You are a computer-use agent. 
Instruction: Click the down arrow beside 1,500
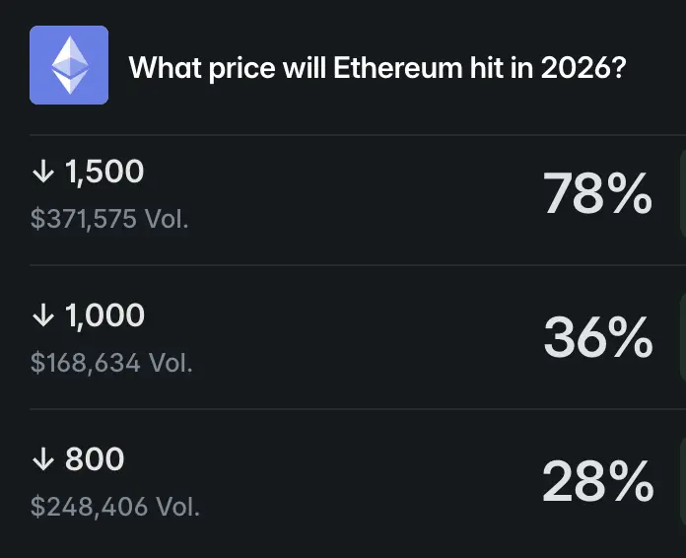(42, 173)
